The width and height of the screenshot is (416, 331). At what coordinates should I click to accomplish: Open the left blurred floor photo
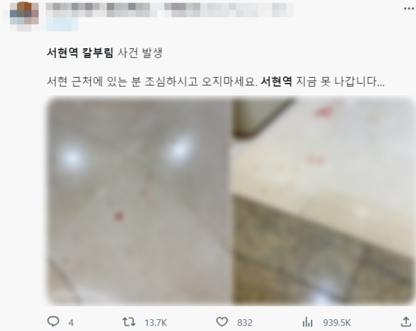[139, 201]
